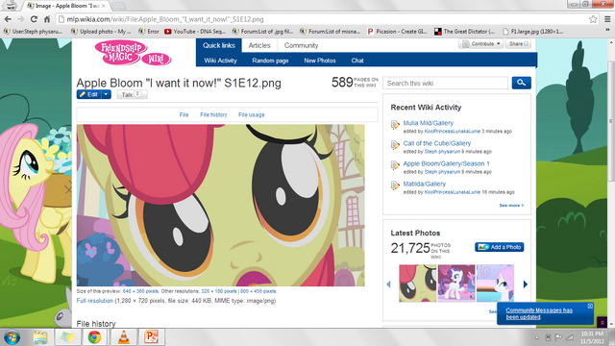The width and height of the screenshot is (615, 346).
Task: Show previous Latest Photos with left arrow
Action: [388, 284]
